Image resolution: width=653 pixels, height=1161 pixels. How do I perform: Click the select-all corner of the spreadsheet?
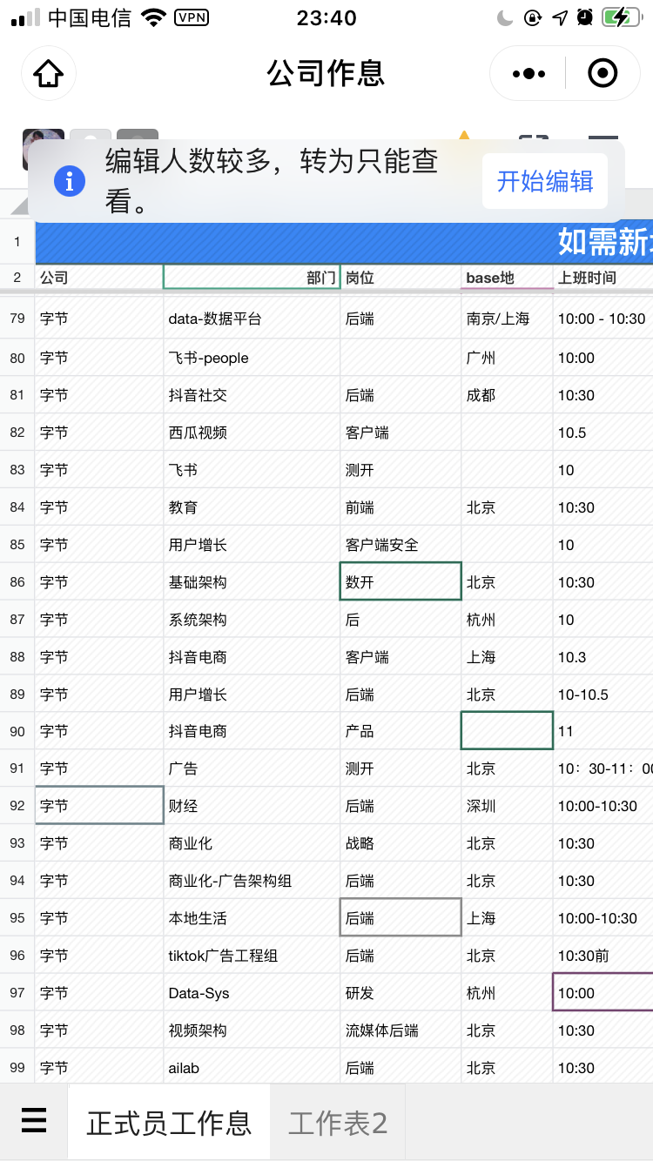coord(16,206)
